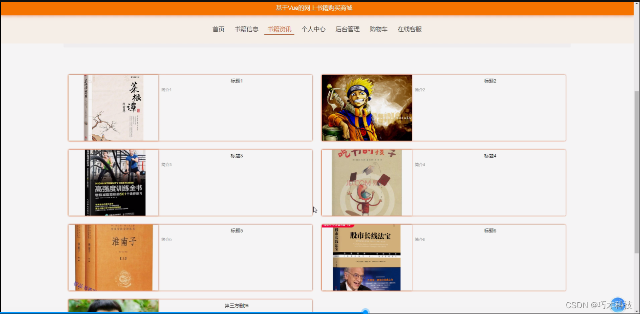Open the 首页 navigation menu item
Viewport: 640px width, 314px height.
coord(218,29)
